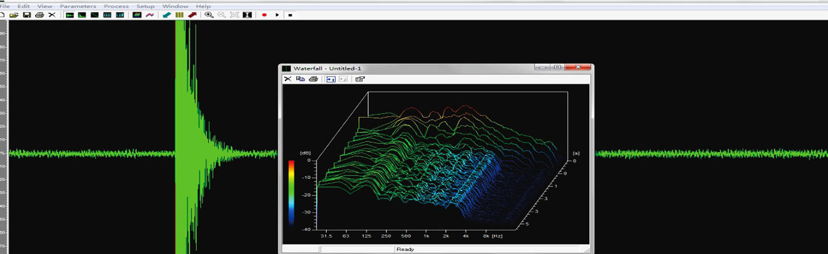Screen dimensions: 828x254
Task: Open the Setup menu
Action: [145, 6]
